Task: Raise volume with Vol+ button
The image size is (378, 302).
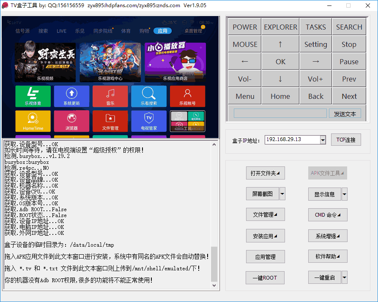Action: click(x=316, y=79)
